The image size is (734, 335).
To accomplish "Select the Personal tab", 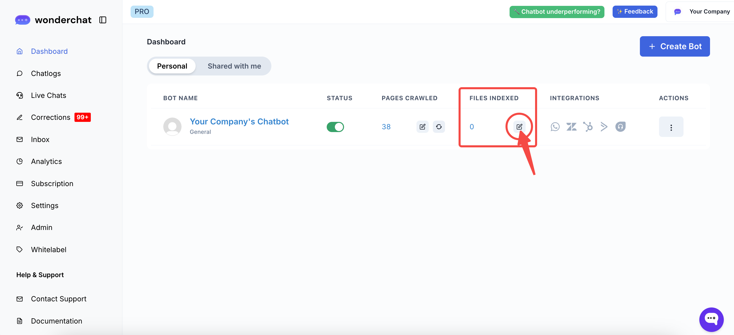I will click(172, 66).
